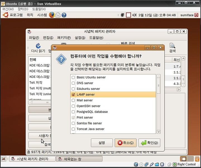Switch to 시냅틱 패키지 관리자 taskbar entry
Image resolution: width=201 pixels, height=168 pixels.
tap(32, 159)
